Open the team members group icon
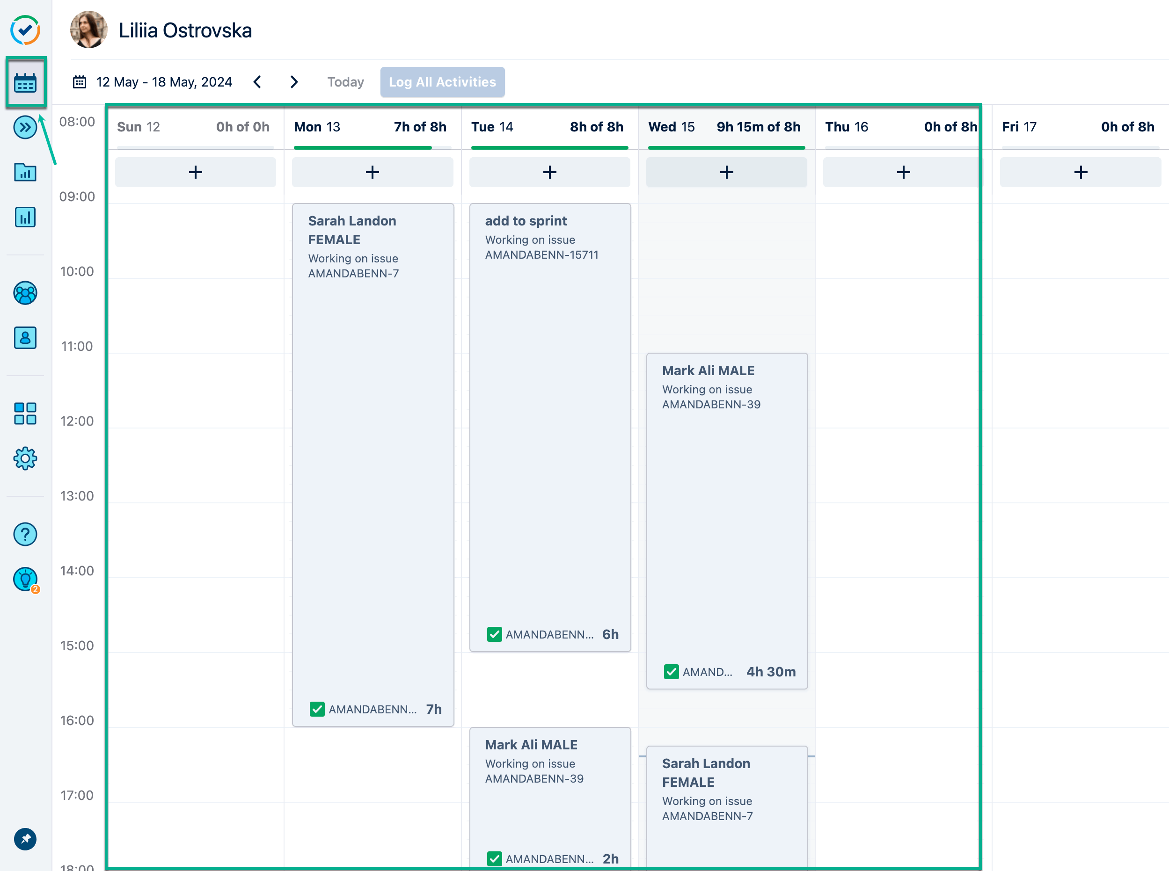Image resolution: width=1169 pixels, height=871 pixels. [25, 293]
